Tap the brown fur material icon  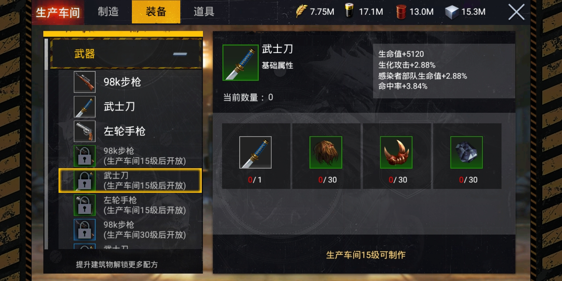[x=326, y=152]
